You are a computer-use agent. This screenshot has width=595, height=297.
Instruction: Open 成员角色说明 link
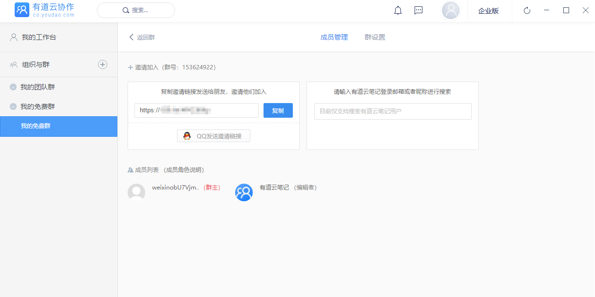coord(184,170)
